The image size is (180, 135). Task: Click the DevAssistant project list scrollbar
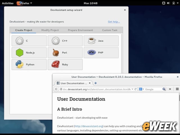pyautogui.click(x=122, y=53)
